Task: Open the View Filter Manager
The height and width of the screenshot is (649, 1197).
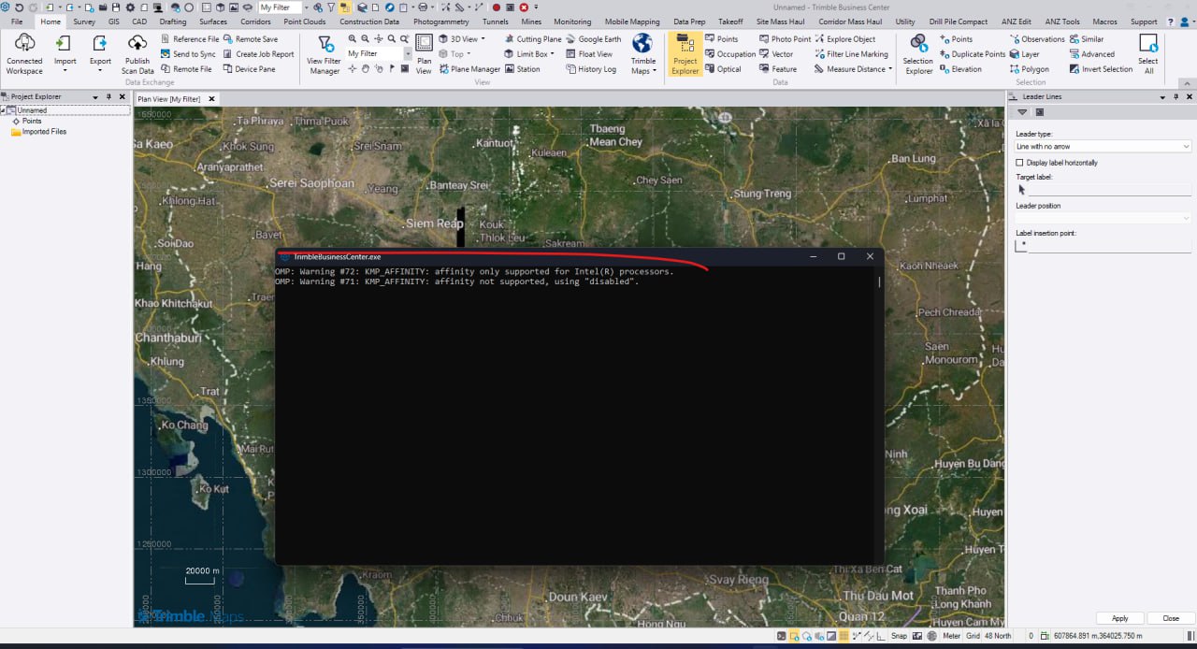Action: [324, 54]
